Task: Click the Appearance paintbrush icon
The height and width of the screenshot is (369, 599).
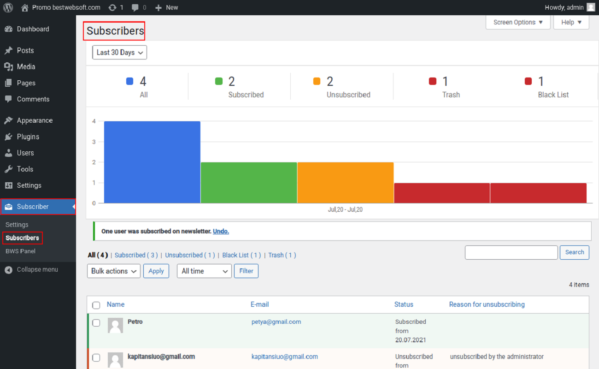Action: coord(8,120)
